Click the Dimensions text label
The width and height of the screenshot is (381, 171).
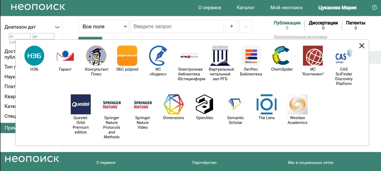(x=174, y=118)
